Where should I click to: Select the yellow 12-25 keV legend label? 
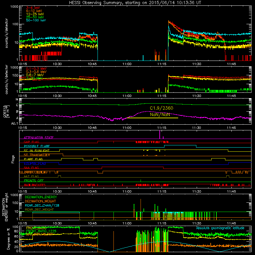coord(35,14)
